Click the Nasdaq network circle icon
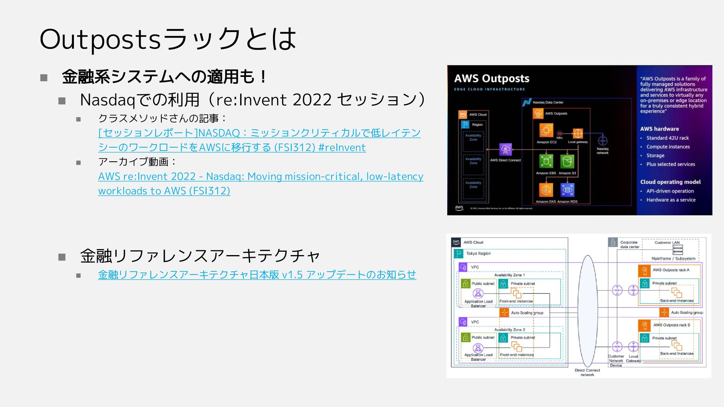Screen dimensions: 724x407 click(602, 141)
